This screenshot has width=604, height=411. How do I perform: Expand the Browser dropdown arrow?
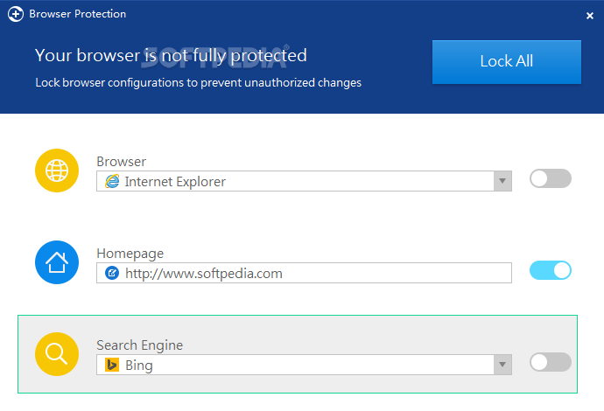(502, 181)
